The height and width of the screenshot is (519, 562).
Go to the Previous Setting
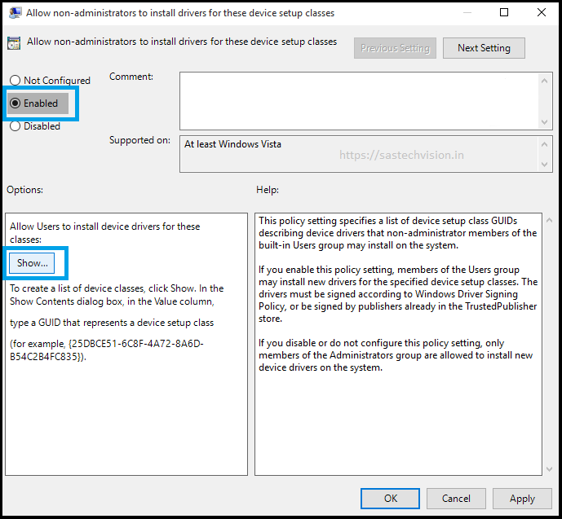point(395,48)
